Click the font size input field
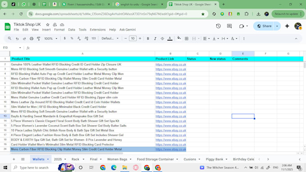The height and width of the screenshot is (172, 306). click(133, 38)
